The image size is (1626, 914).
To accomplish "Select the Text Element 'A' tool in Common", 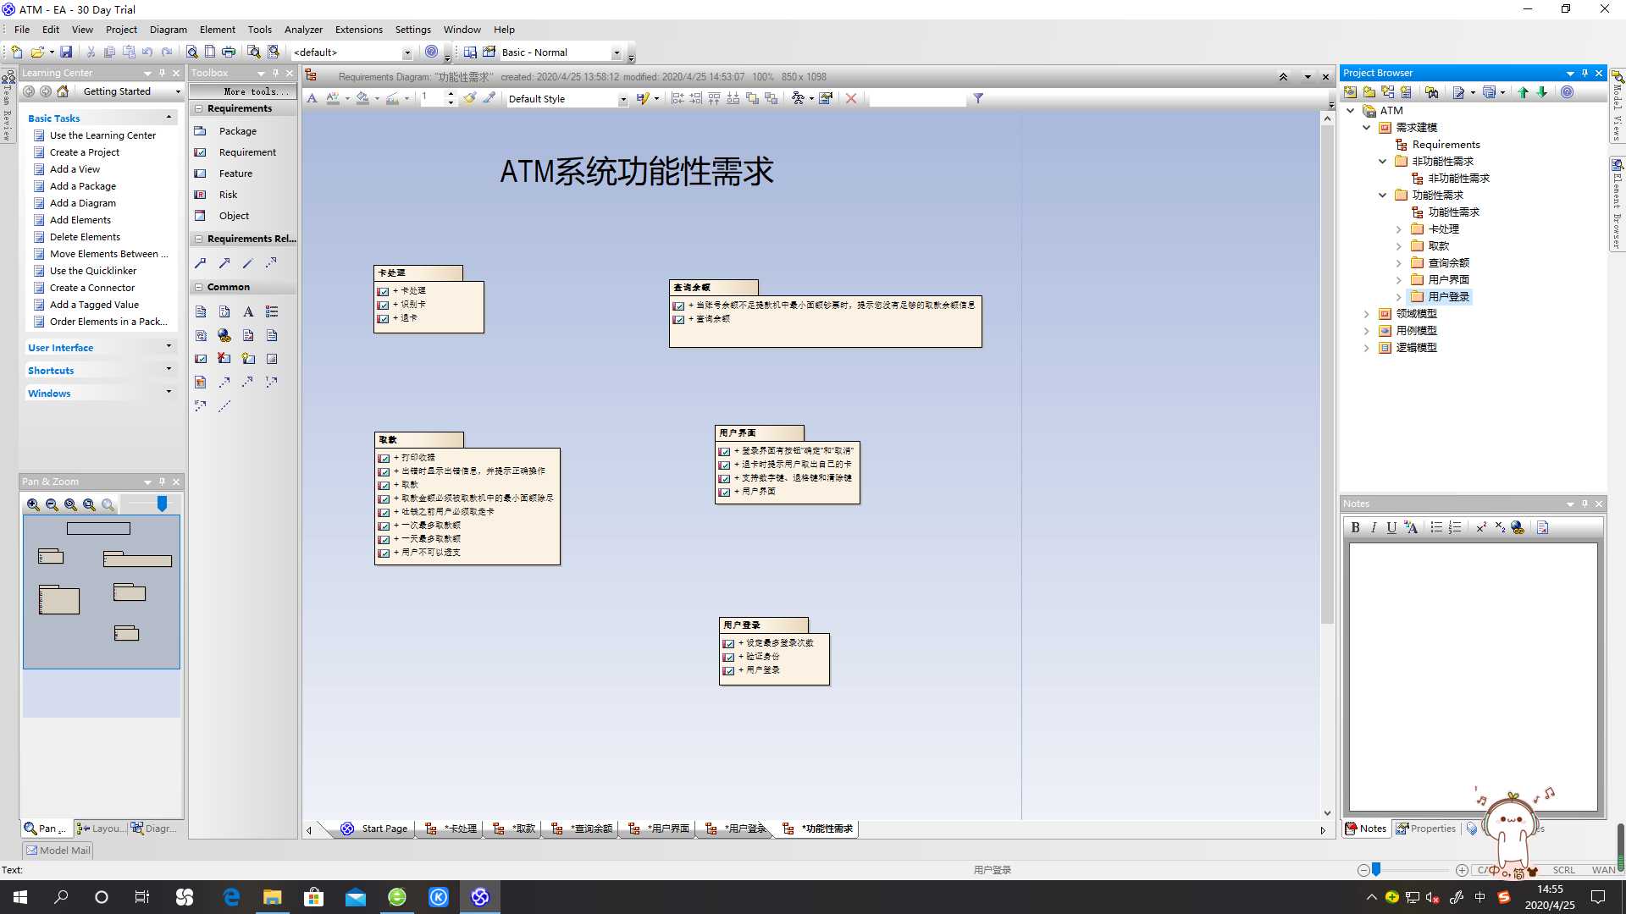I will (x=248, y=312).
